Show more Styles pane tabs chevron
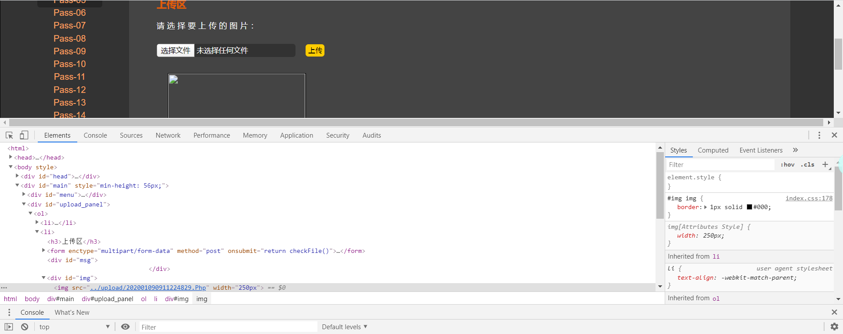The width and height of the screenshot is (843, 334). click(795, 150)
